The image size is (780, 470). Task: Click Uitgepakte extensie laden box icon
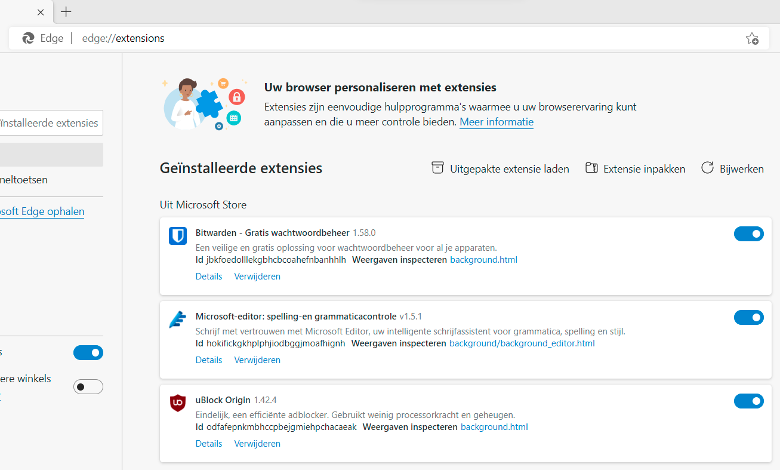[x=438, y=168]
